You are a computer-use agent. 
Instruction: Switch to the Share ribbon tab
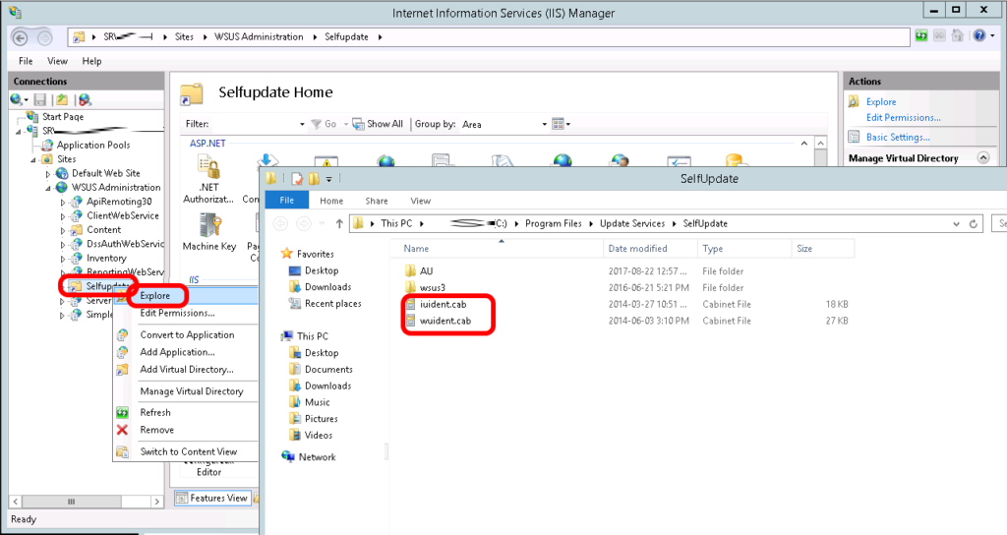click(x=376, y=201)
